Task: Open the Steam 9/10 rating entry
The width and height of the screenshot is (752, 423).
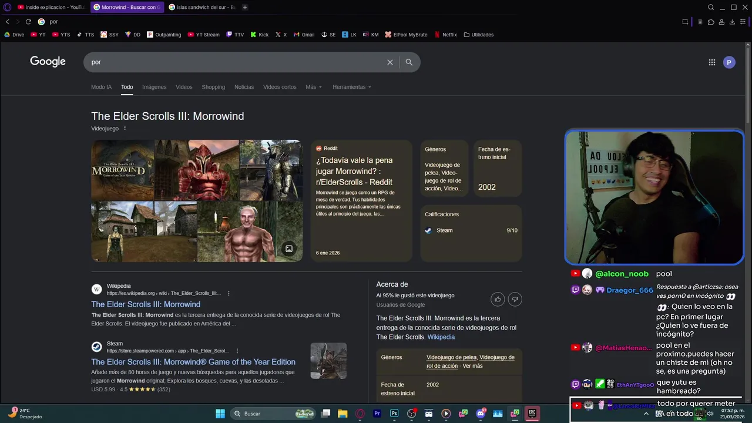Action: coord(471,230)
